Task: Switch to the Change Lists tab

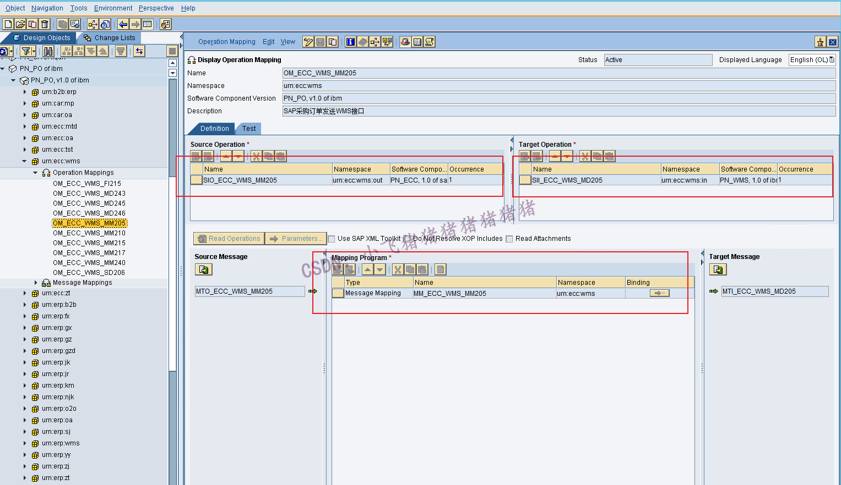Action: (110, 38)
